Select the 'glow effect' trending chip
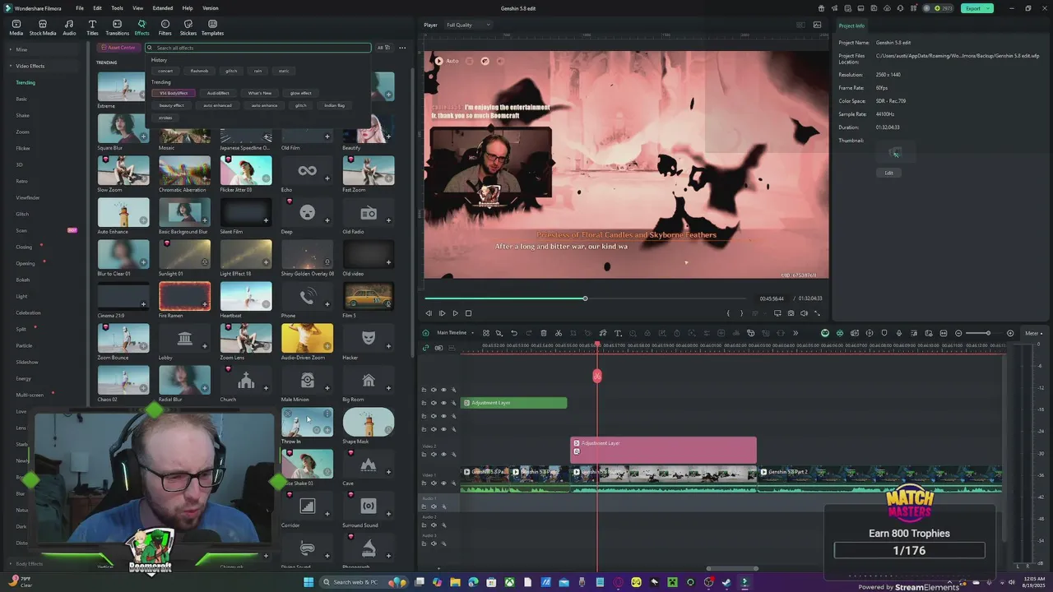This screenshot has width=1053, height=592. coord(300,93)
